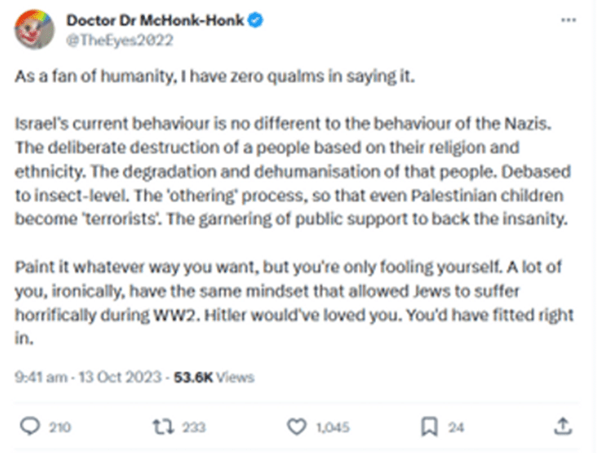This screenshot has height=453, width=609.
Task: Open the clown profile avatar
Action: click(34, 29)
